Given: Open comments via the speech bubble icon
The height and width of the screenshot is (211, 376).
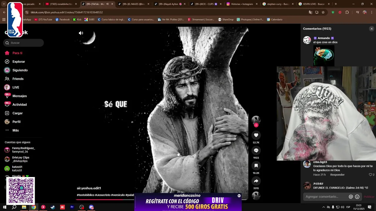Looking at the screenshot, I should (256, 150).
